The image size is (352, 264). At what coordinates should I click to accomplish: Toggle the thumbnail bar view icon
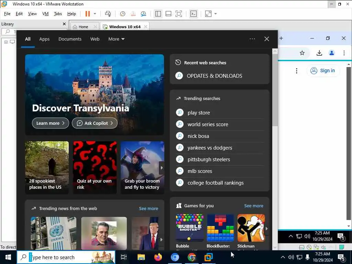(x=168, y=14)
